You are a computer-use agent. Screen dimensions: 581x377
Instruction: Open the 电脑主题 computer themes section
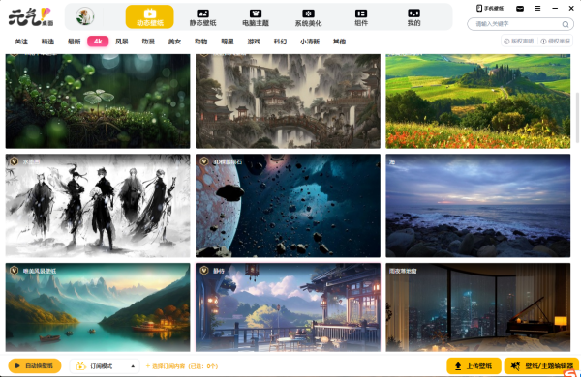pyautogui.click(x=256, y=17)
